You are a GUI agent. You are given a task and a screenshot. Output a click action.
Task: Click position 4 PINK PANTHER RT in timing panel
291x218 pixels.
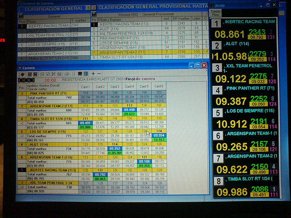[245, 96]
